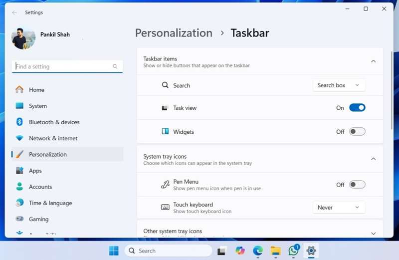The width and height of the screenshot is (399, 260).
Task: Enable the Widgets toggle
Action: (x=357, y=132)
